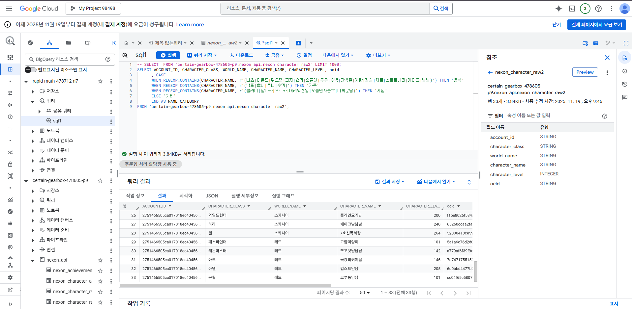Star the rapid-math-478712-n7 project
The height and width of the screenshot is (309, 632).
click(x=100, y=81)
